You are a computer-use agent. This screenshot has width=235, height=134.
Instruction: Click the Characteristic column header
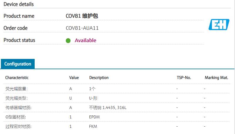[x=17, y=78]
